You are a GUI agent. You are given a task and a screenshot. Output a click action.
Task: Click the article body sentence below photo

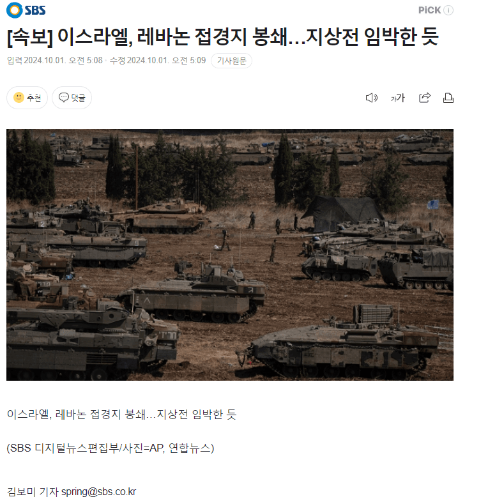pyautogui.click(x=121, y=414)
